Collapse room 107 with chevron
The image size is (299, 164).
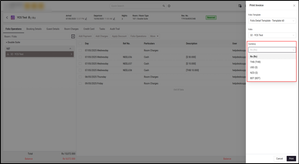[x=70, y=49]
